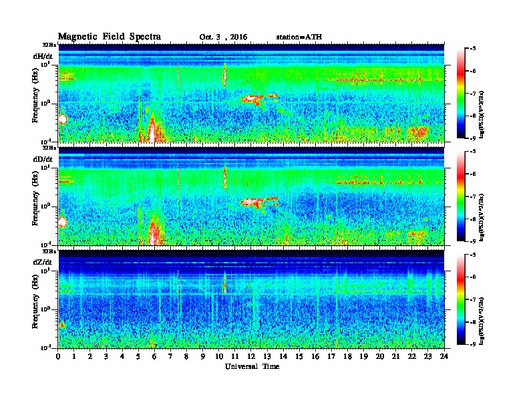Click hour tick label "15" on time axis
Screen dimensions: 529x409
click(x=299, y=356)
